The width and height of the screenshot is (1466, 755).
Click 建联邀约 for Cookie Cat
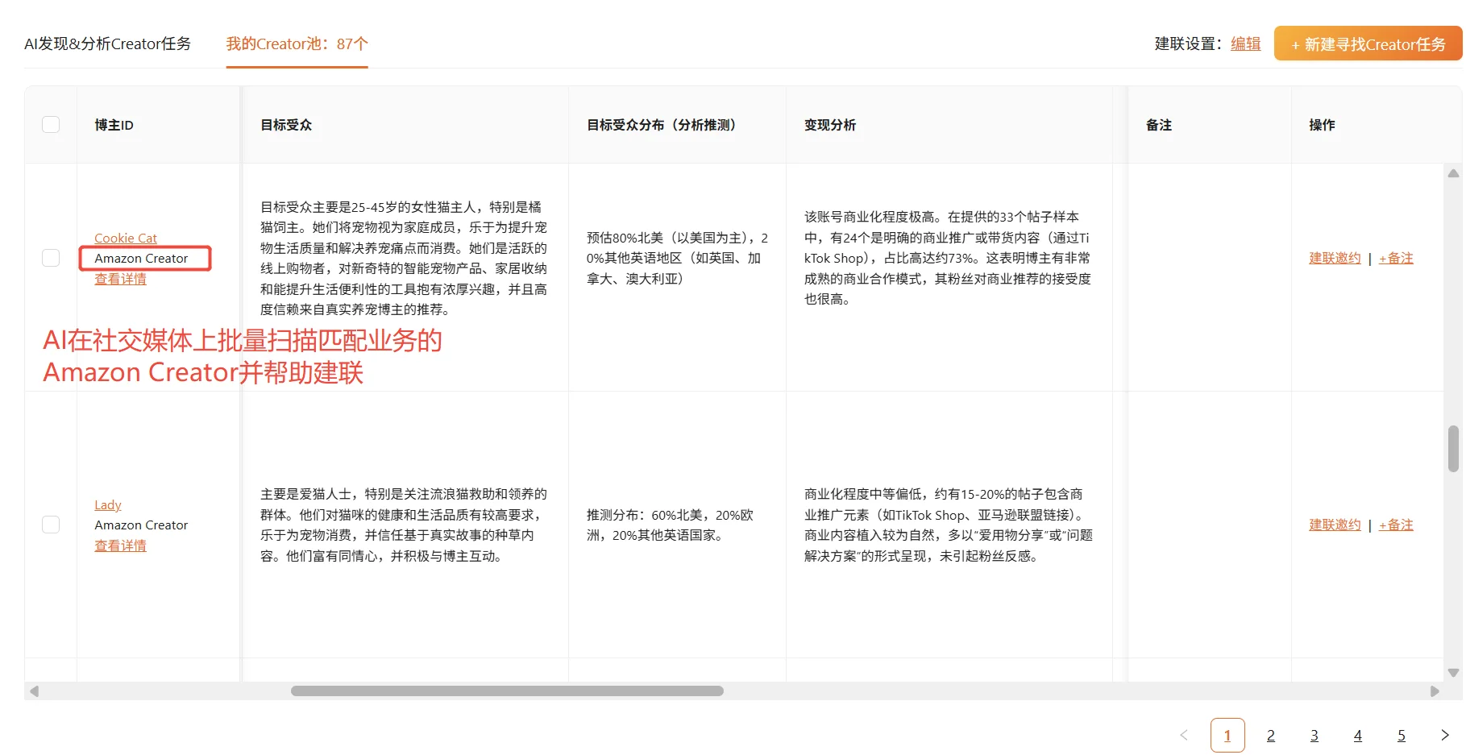tap(1333, 257)
